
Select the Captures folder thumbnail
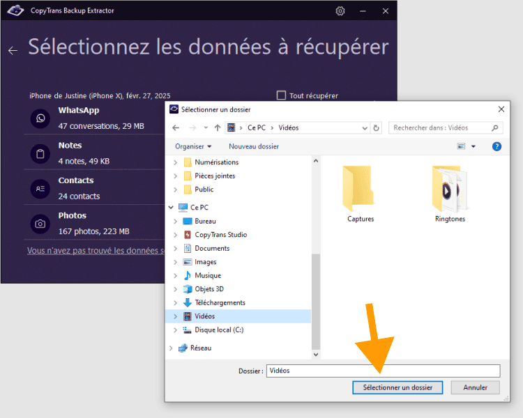coord(360,194)
